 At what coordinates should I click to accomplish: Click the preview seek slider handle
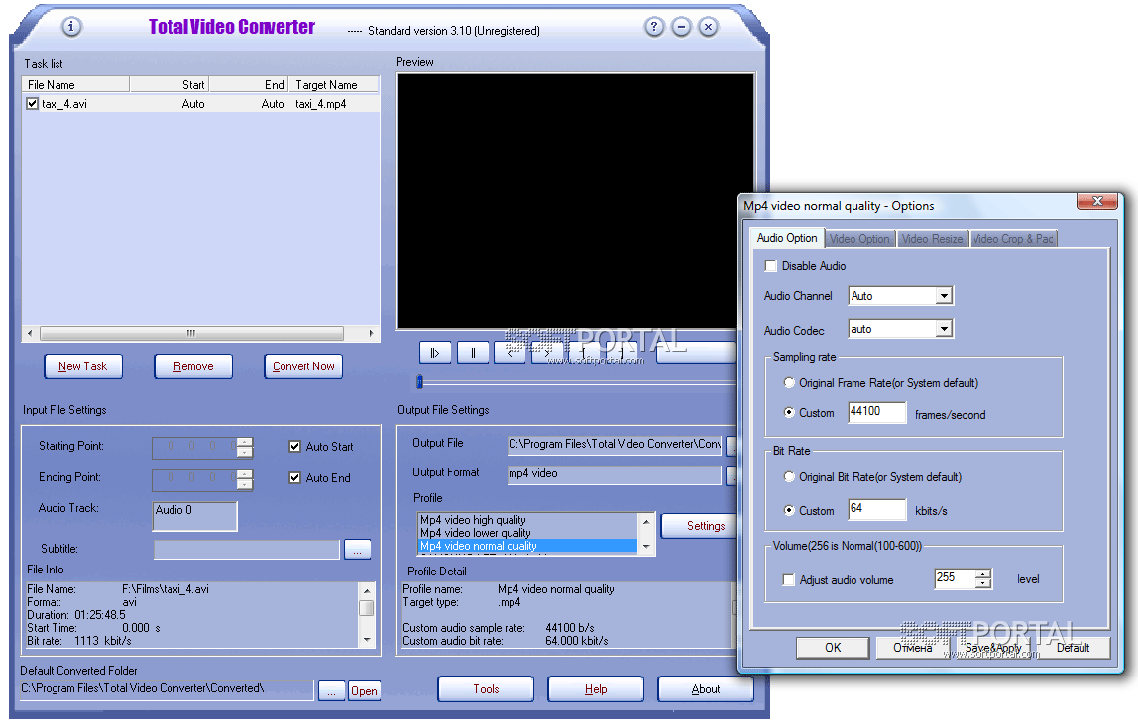pos(419,381)
